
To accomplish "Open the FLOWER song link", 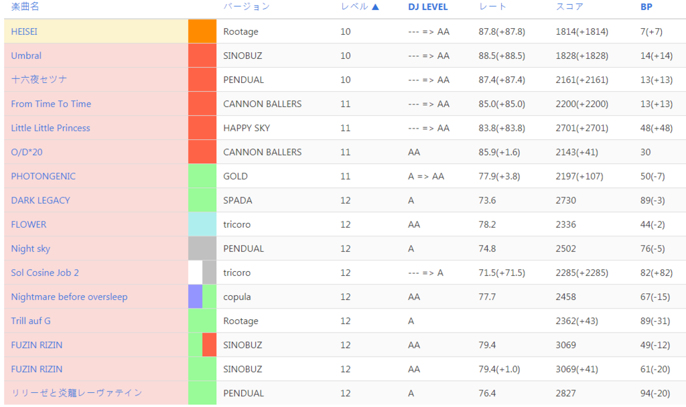I will [x=28, y=224].
